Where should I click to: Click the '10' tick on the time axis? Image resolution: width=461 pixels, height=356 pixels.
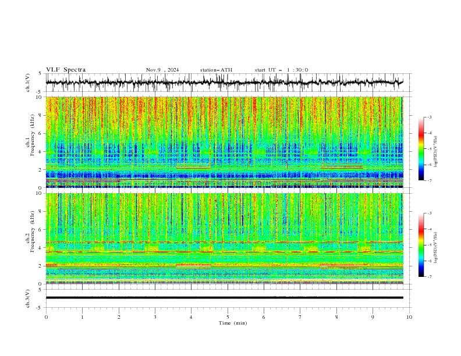click(409, 317)
